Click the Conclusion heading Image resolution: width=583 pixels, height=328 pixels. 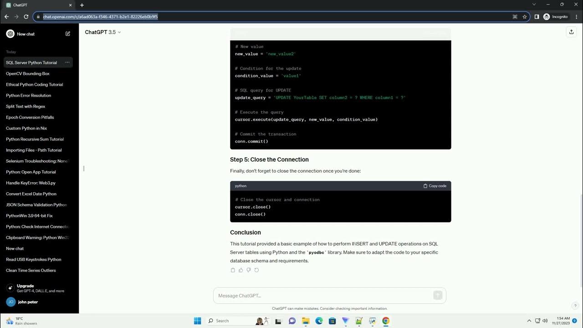245,232
